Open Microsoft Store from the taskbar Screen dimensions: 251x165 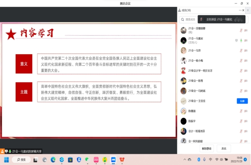70,160
